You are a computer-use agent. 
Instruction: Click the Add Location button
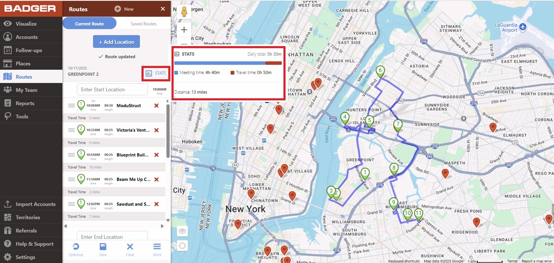pos(116,42)
